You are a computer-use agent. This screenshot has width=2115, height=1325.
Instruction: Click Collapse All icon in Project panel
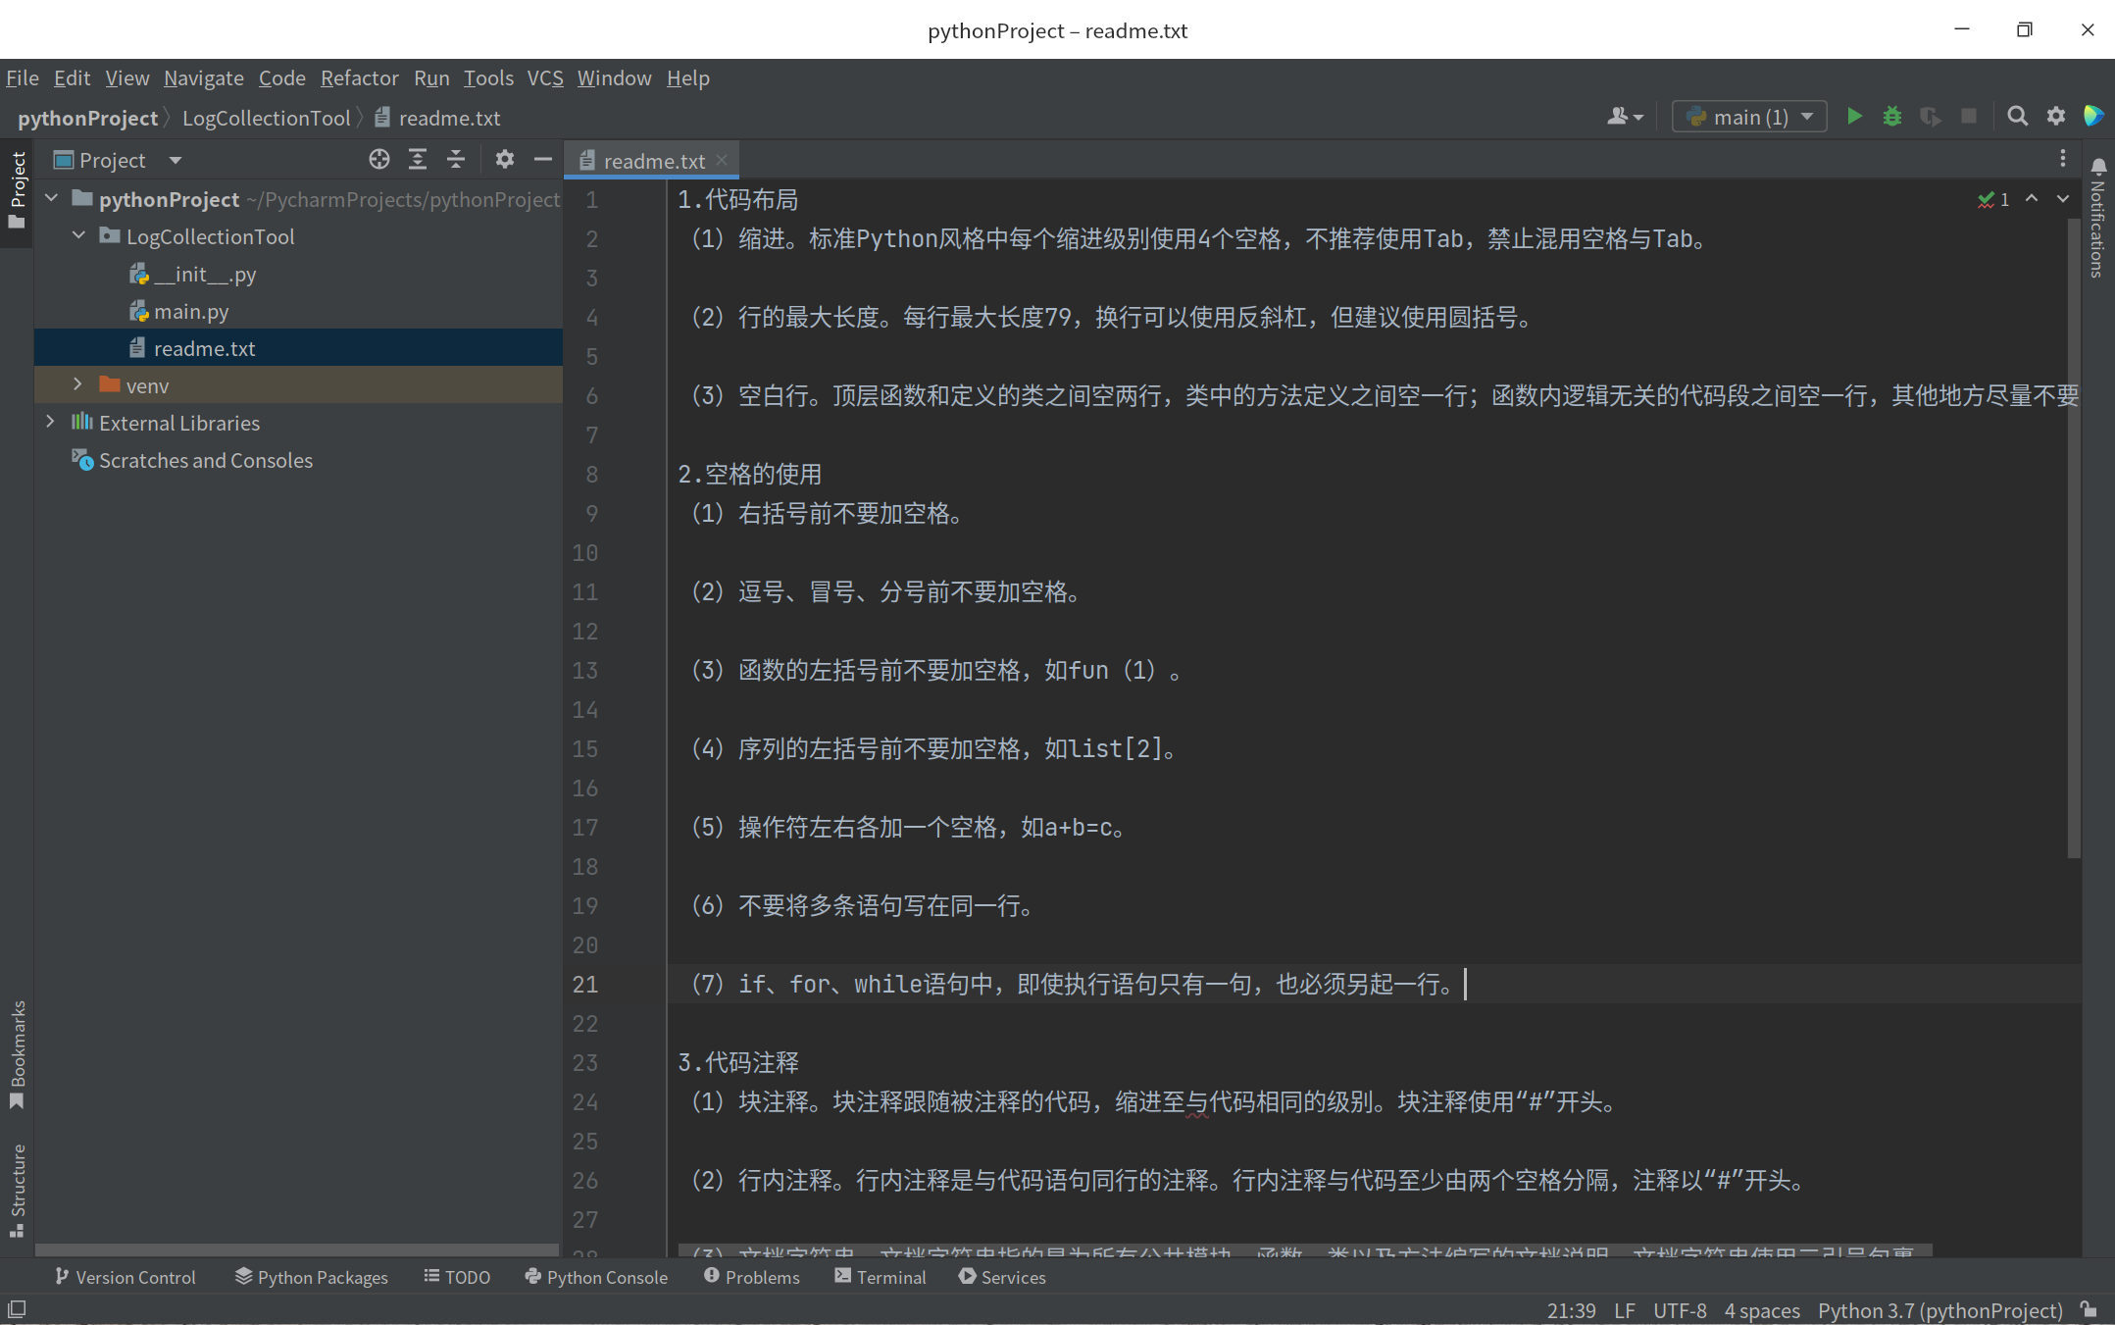456,160
